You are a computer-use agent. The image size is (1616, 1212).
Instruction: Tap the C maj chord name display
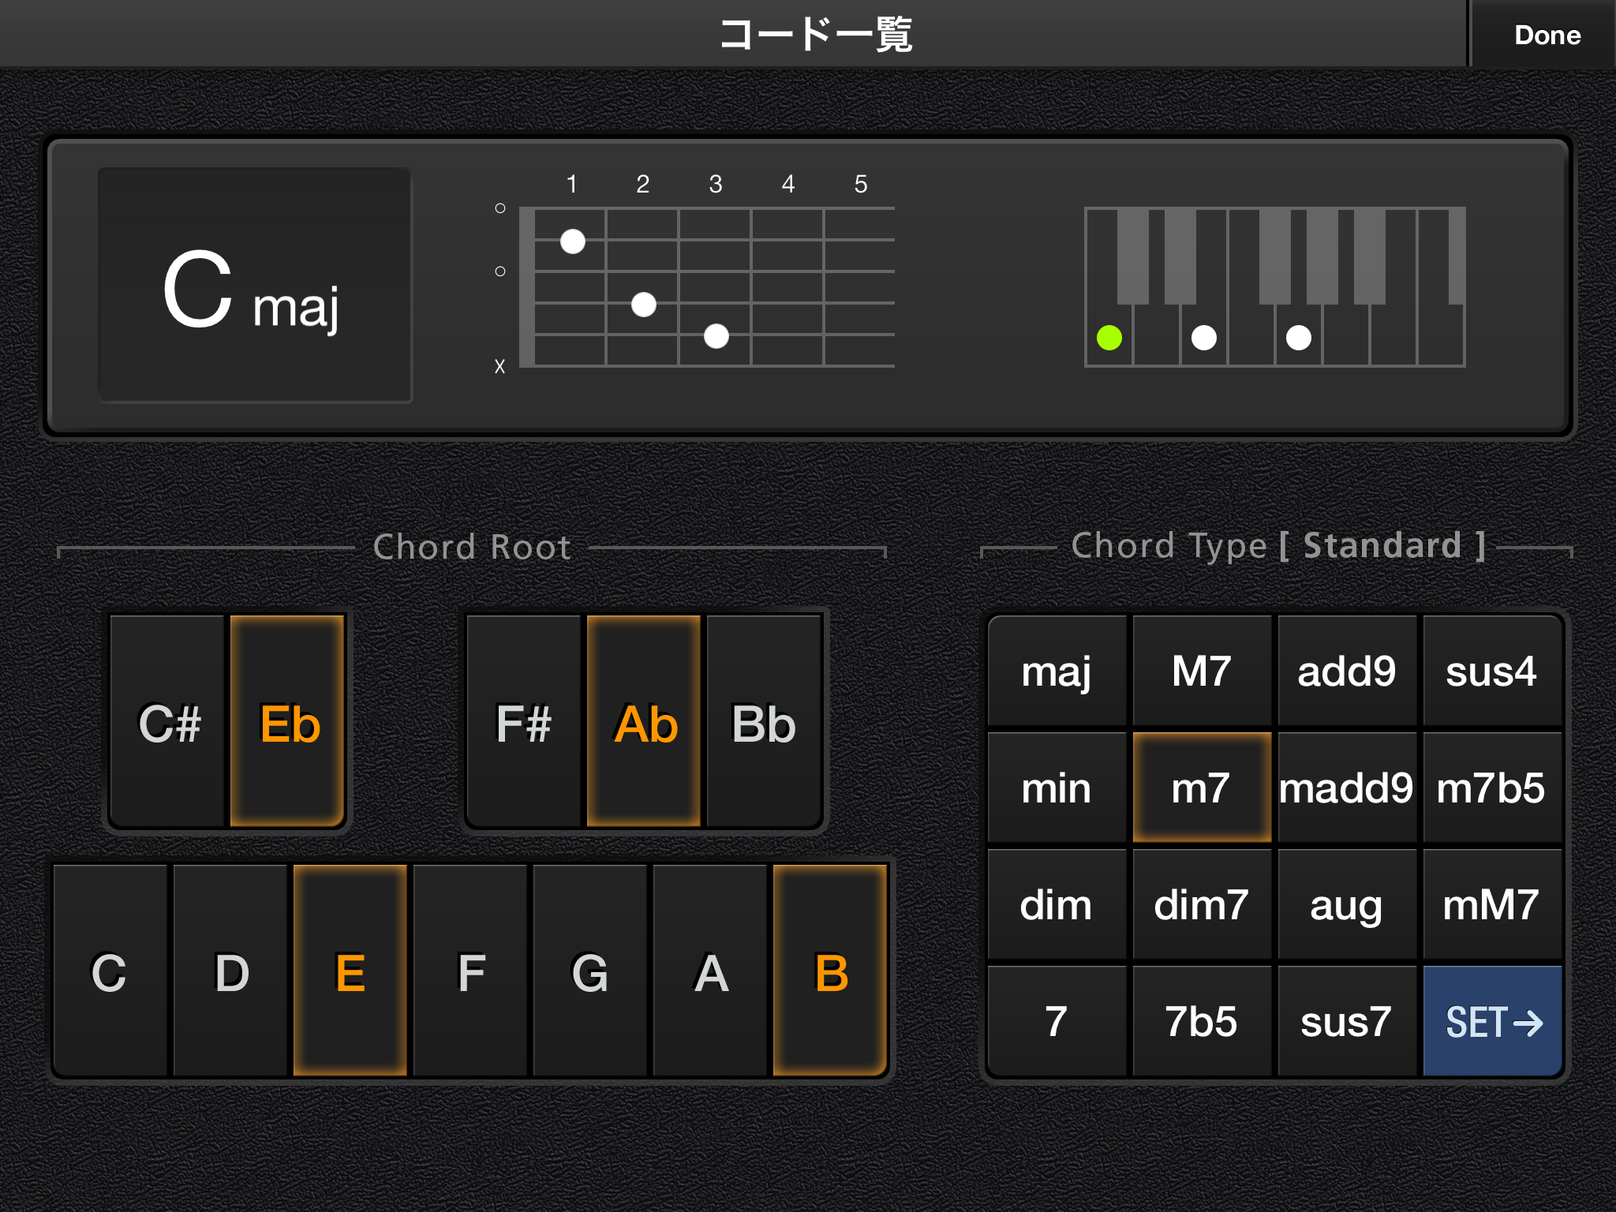255,285
